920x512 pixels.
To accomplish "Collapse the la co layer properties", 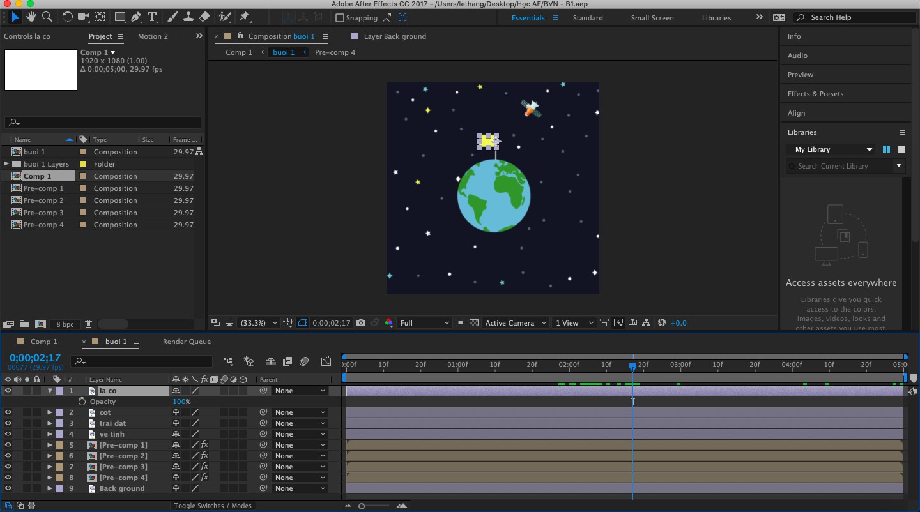I will 50,391.
